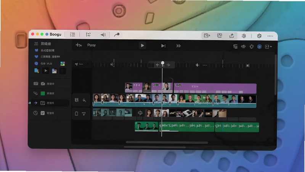Select the first green audio clip
This screenshot has height=172, width=305.
(x=146, y=127)
